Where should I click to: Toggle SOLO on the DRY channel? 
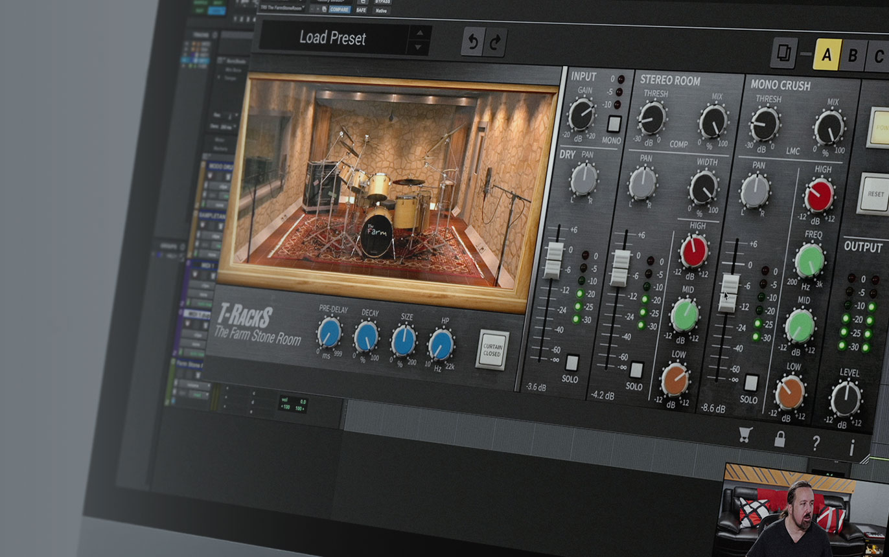571,362
